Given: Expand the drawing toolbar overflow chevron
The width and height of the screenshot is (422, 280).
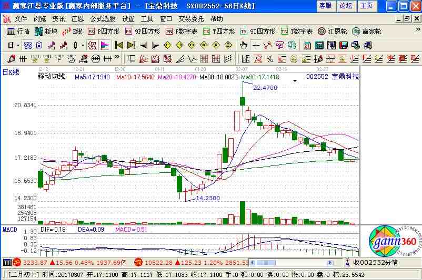Looking at the screenshot, I should (x=117, y=57).
